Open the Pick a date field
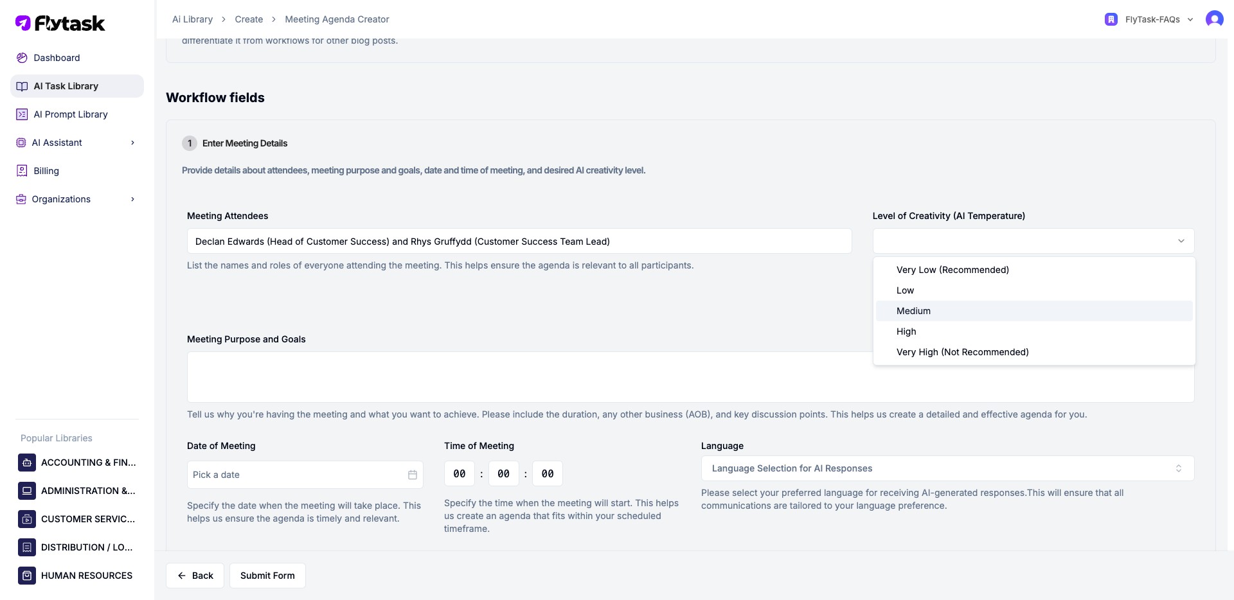The height and width of the screenshot is (600, 1234). pos(305,475)
